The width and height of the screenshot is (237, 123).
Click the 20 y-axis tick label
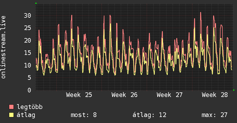tap(28, 40)
